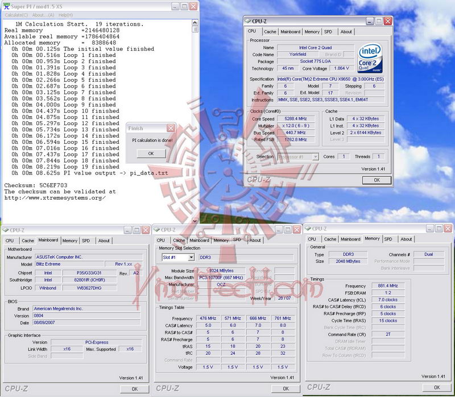Select CPU tab in SPD CPU-Z window
Viewport: 455px width, 397px height.
pyautogui.click(x=161, y=240)
